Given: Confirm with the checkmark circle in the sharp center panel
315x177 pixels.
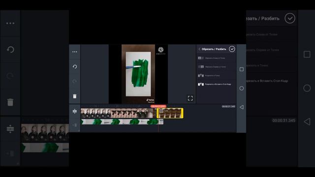Looking at the screenshot, I should point(232,49).
